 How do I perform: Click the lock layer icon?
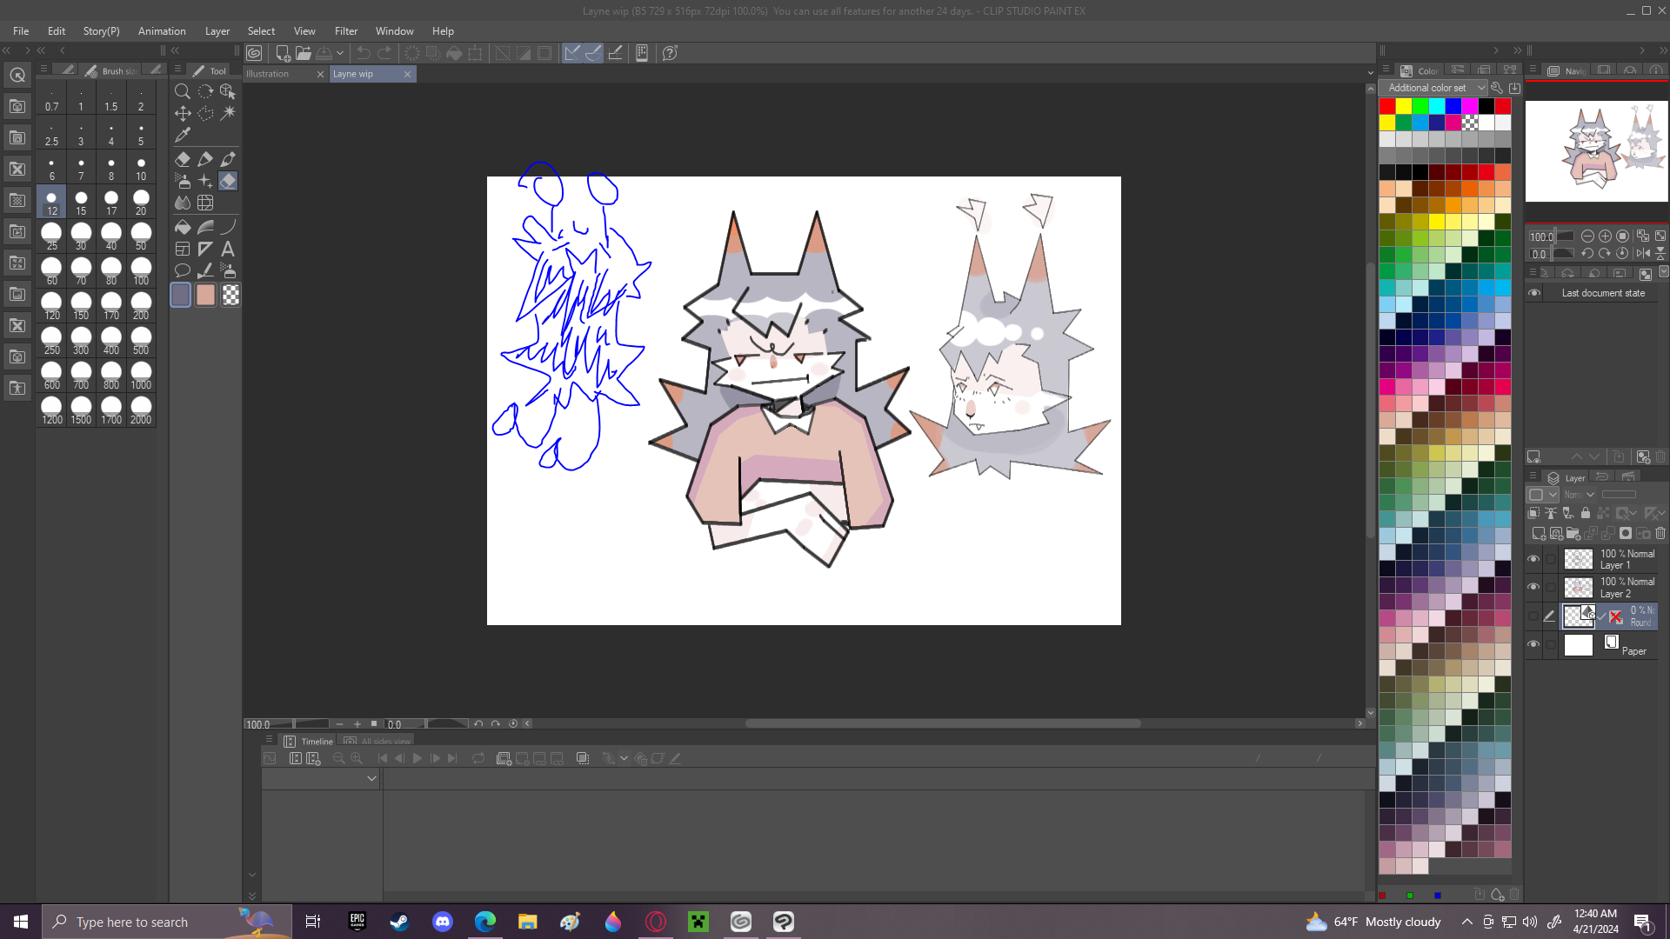[x=1586, y=513]
